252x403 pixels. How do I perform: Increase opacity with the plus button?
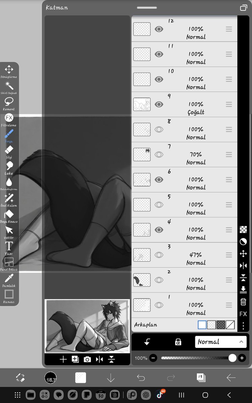coord(242,358)
